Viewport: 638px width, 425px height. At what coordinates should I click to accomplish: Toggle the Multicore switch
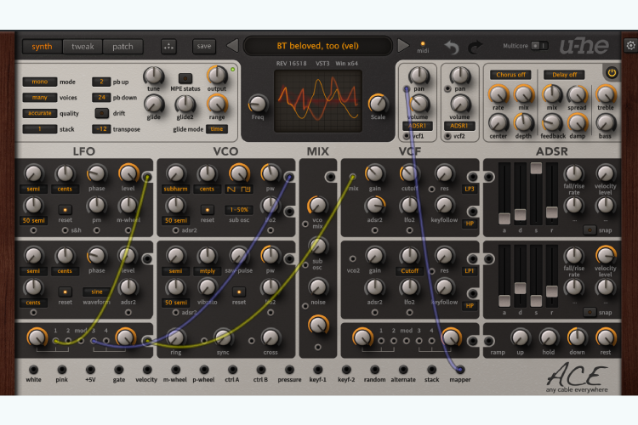click(540, 46)
